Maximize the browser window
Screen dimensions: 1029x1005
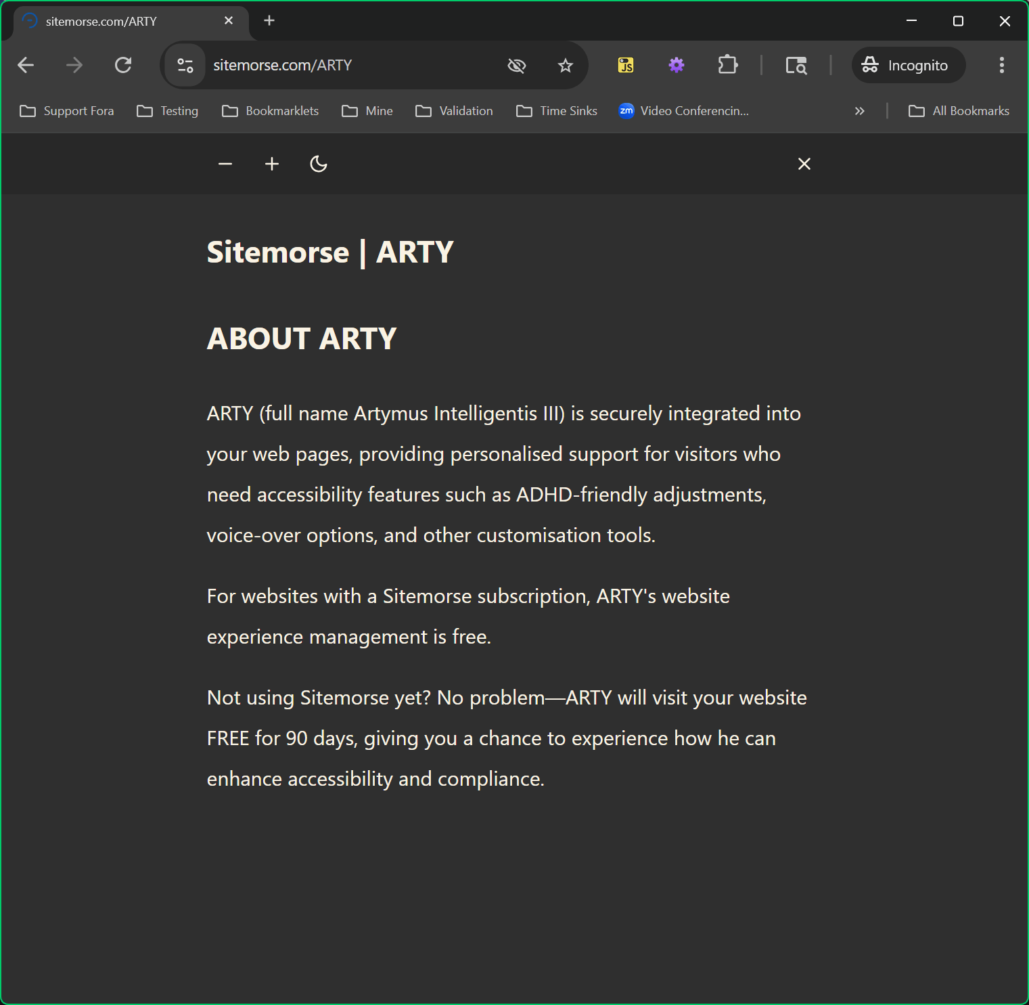(958, 21)
